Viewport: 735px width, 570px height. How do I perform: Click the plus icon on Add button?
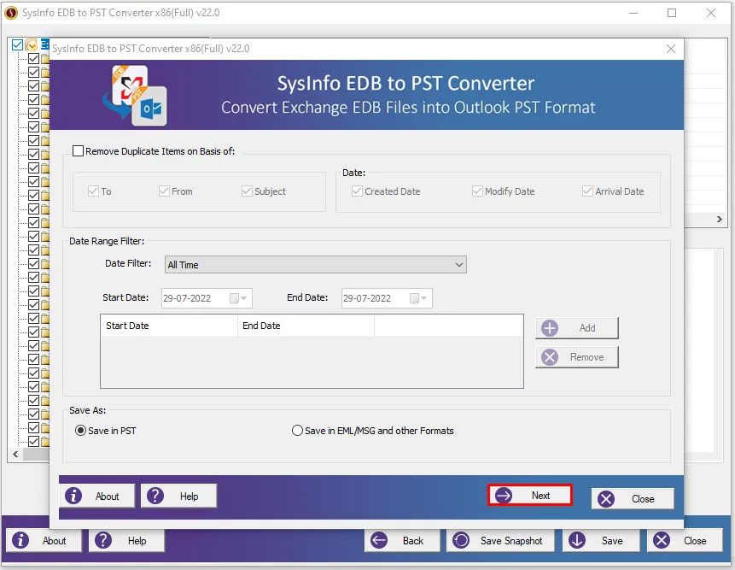550,328
